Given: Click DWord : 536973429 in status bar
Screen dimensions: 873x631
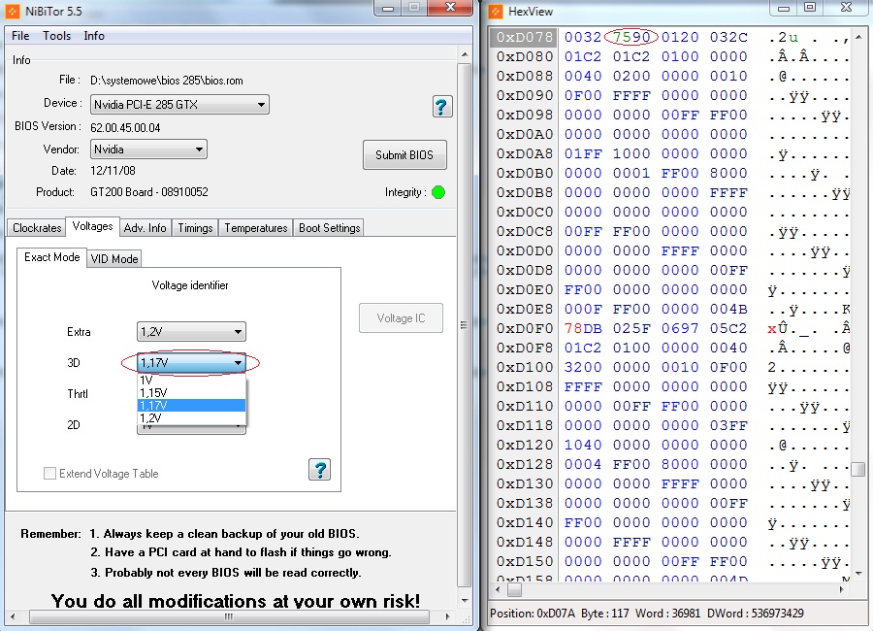Looking at the screenshot, I should pyautogui.click(x=755, y=614).
